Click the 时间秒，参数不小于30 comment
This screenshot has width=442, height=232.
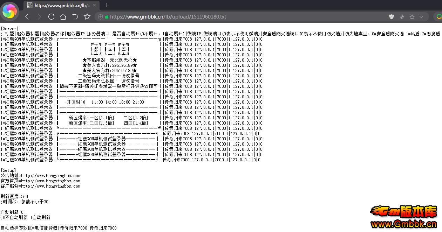(25, 202)
